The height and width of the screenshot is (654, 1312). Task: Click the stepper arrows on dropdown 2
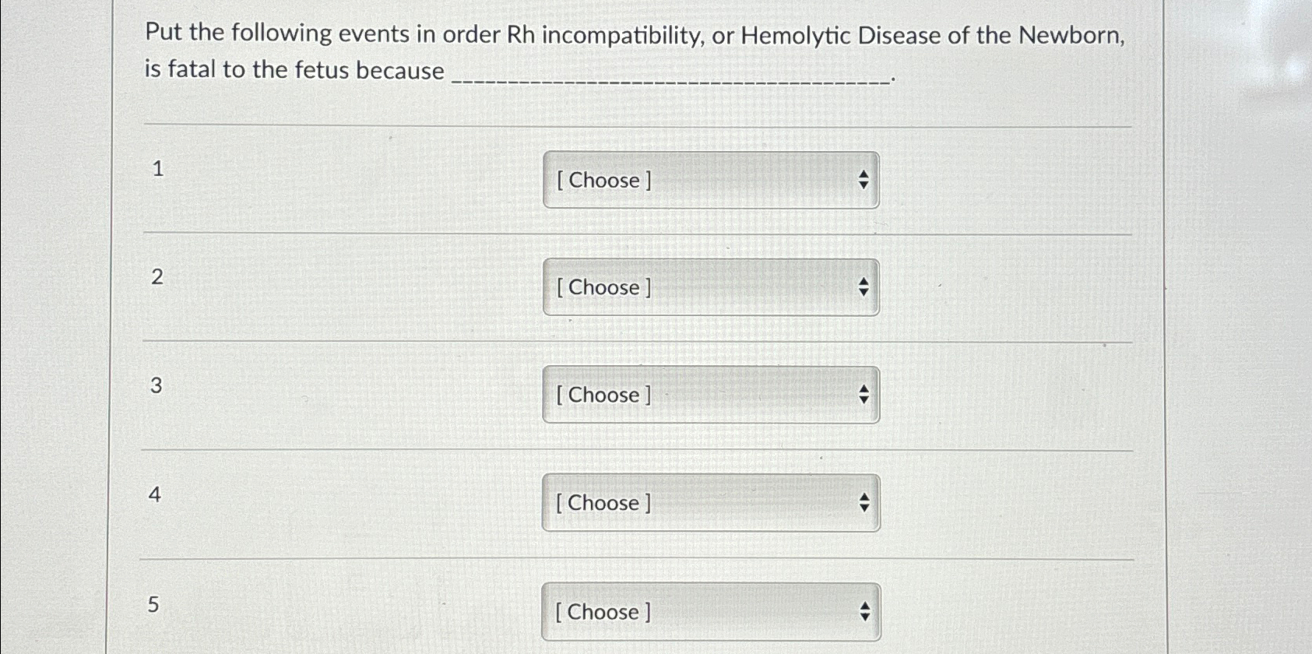[x=865, y=287]
